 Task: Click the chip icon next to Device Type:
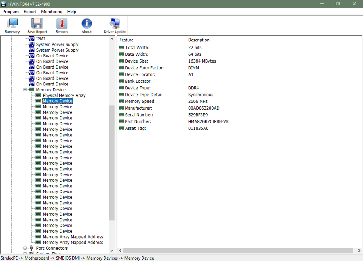tap(121, 88)
